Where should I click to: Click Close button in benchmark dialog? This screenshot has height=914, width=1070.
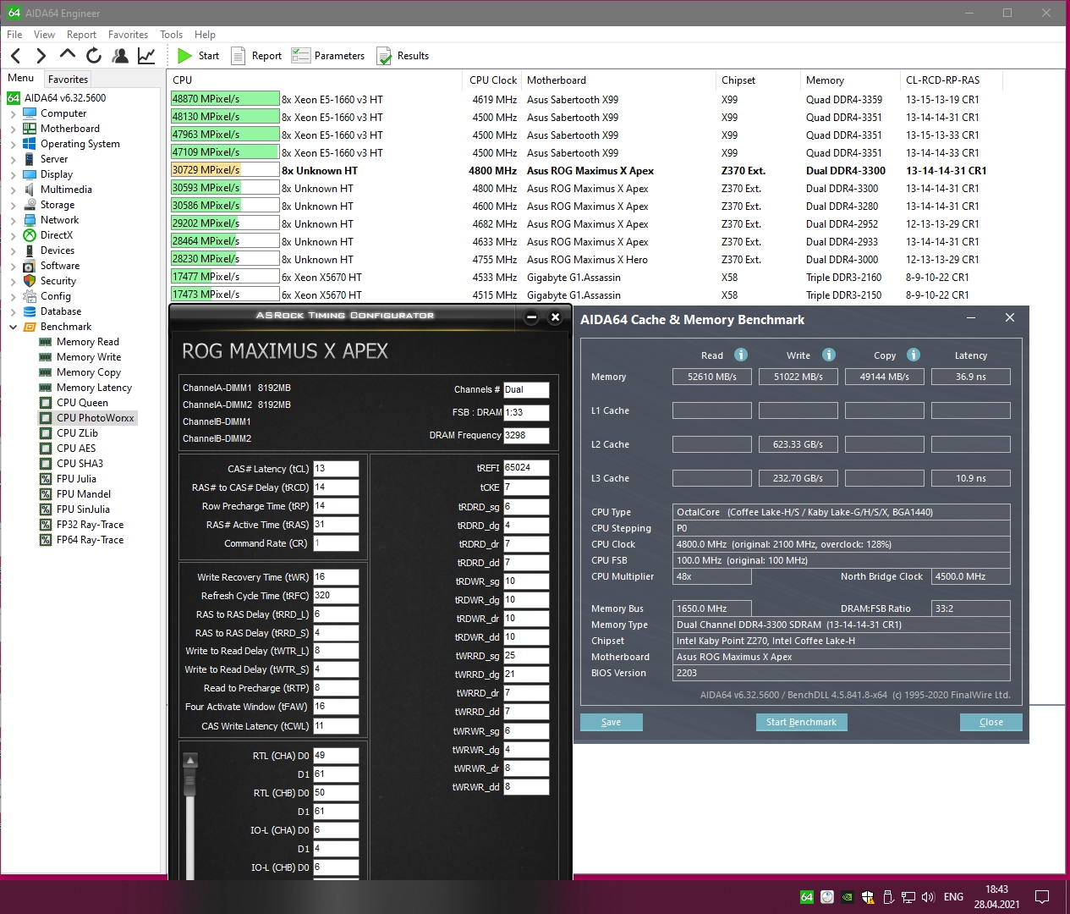tap(990, 722)
